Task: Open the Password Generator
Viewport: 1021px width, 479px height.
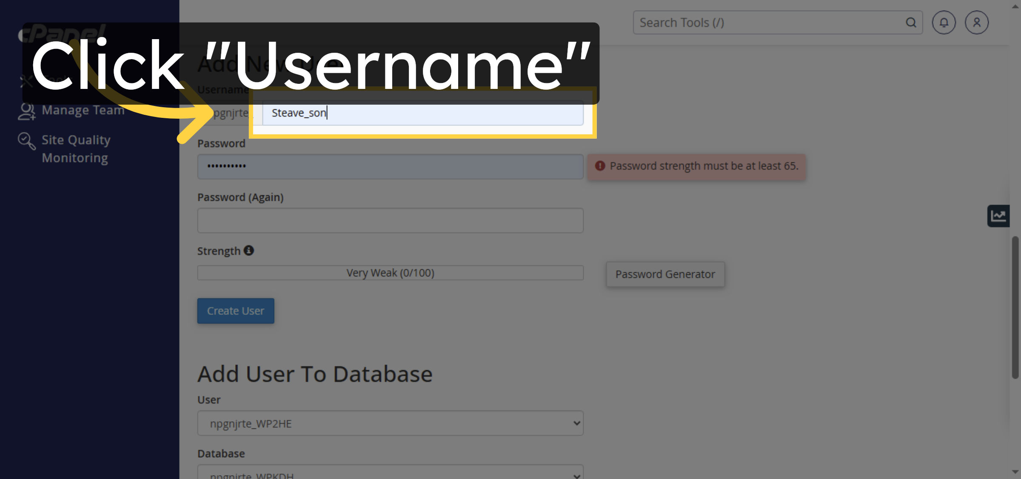Action: tap(665, 274)
